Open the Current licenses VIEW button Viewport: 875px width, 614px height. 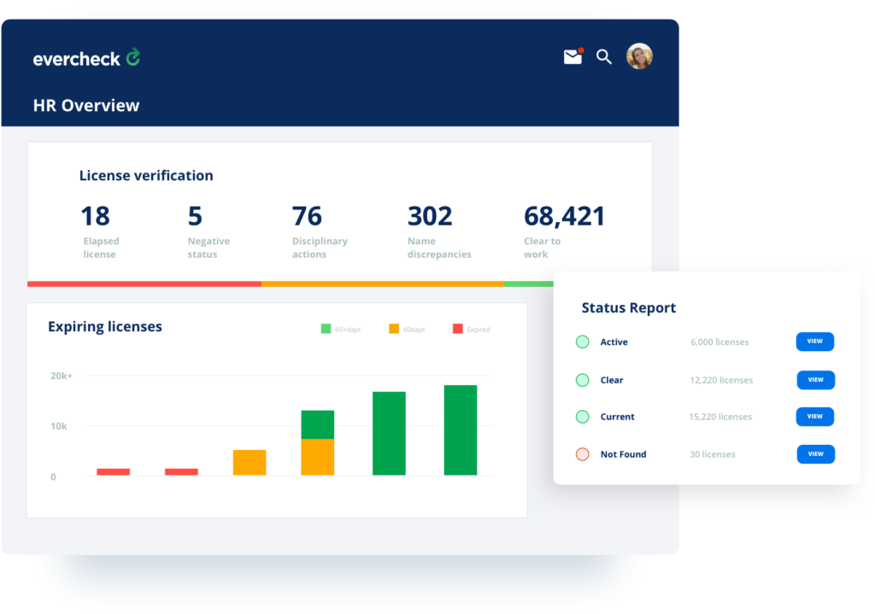pos(814,417)
